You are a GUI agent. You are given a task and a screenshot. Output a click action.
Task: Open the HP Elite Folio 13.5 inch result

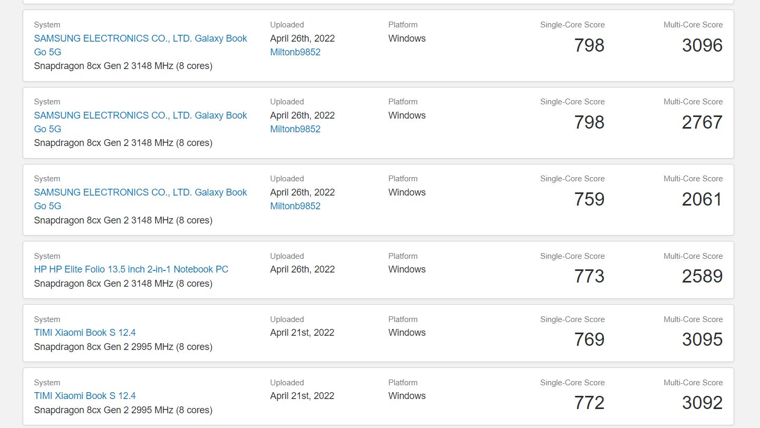coord(131,269)
